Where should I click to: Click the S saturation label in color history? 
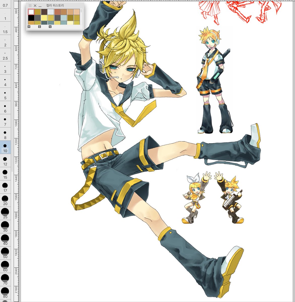pyautogui.click(x=40, y=26)
